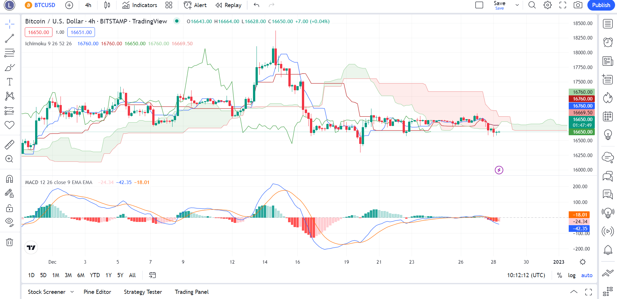
Task: Open the data window panel
Action: click(x=608, y=79)
